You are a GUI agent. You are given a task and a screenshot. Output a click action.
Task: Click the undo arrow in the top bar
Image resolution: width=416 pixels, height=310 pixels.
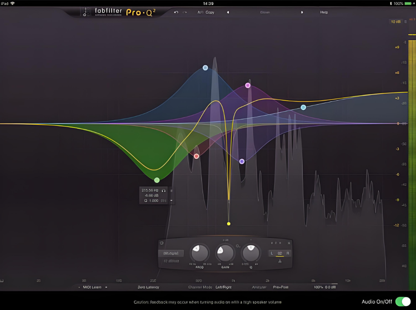click(176, 12)
